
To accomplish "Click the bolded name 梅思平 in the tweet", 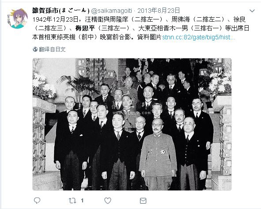I will 85,28.
